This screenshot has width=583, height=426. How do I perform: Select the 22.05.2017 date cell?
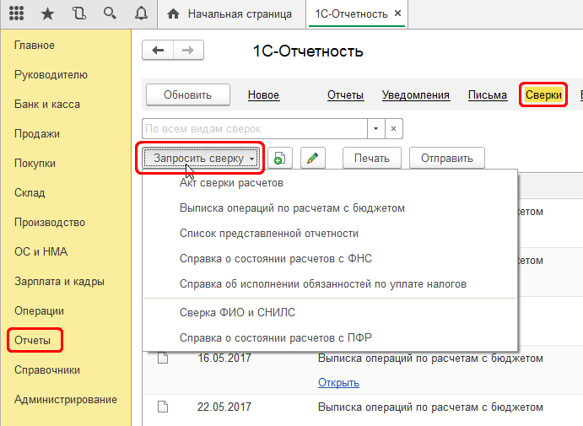[x=224, y=407]
